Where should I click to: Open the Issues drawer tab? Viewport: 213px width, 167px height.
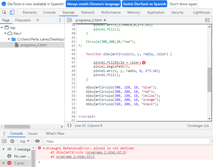coord(33,133)
